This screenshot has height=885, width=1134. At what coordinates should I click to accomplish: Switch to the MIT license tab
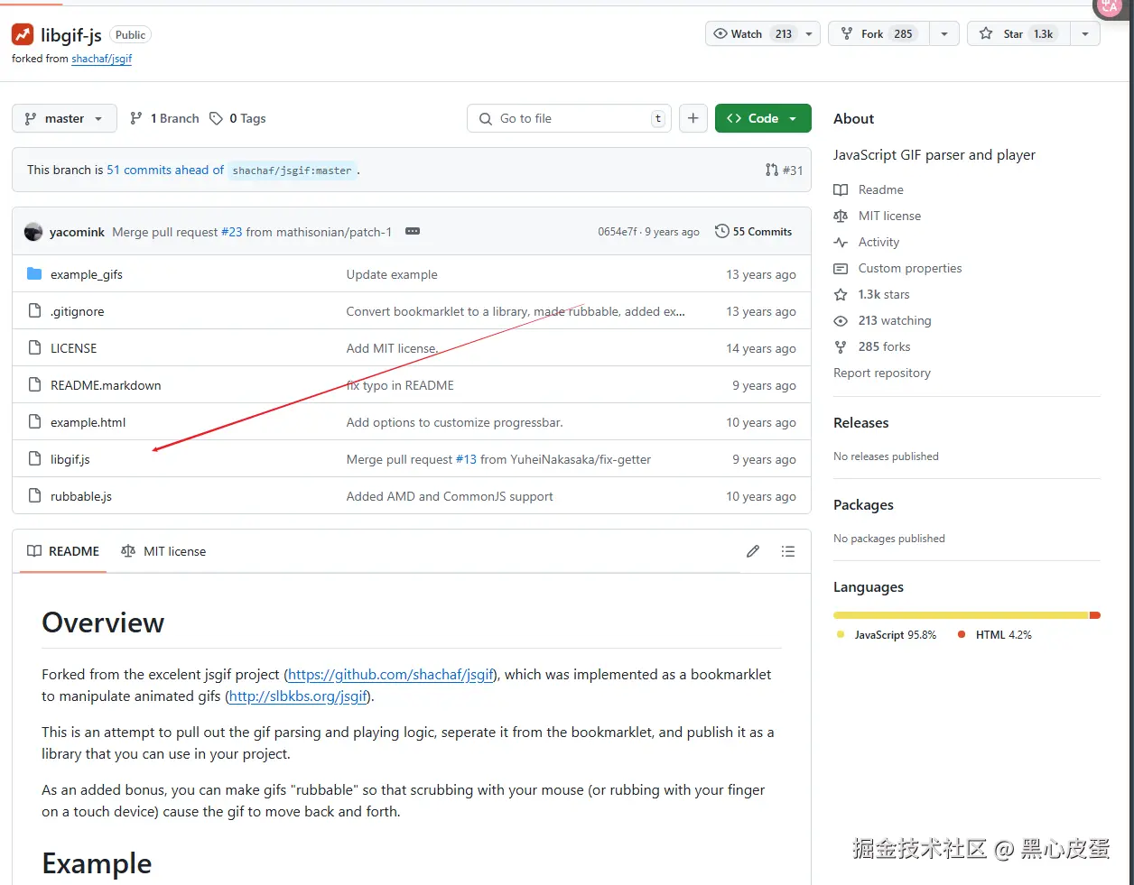point(163,551)
